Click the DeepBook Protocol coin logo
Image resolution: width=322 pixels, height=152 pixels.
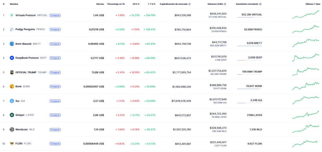coord(12,58)
